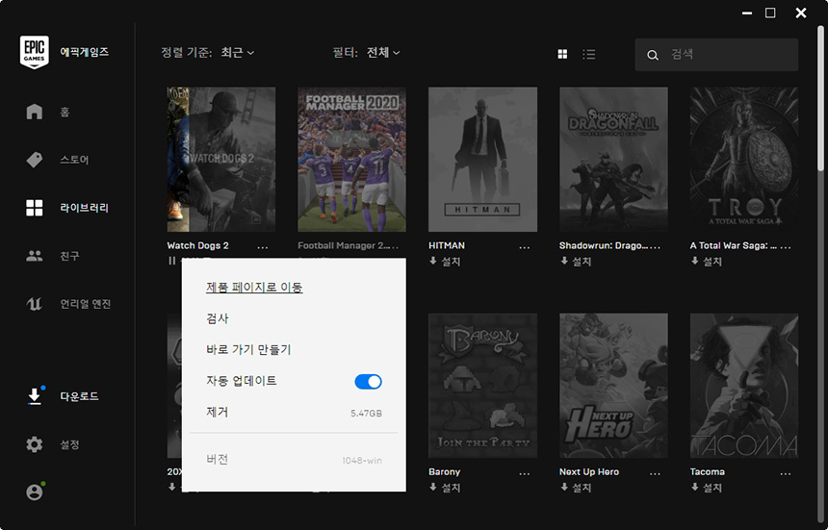Click the 1048-win version value
The image size is (828, 530).
(362, 461)
